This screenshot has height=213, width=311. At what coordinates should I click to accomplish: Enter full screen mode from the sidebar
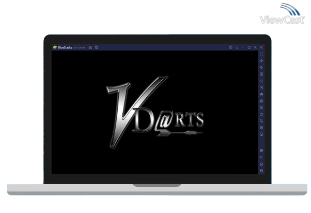(x=261, y=54)
